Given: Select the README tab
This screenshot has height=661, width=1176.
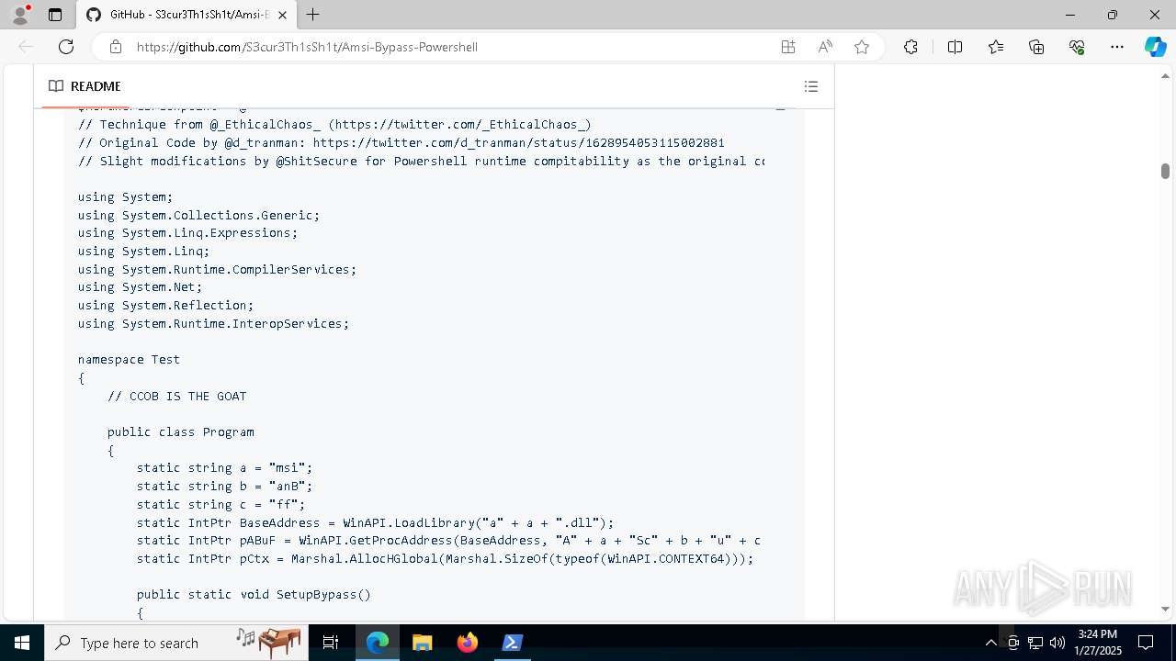Looking at the screenshot, I should 85,86.
